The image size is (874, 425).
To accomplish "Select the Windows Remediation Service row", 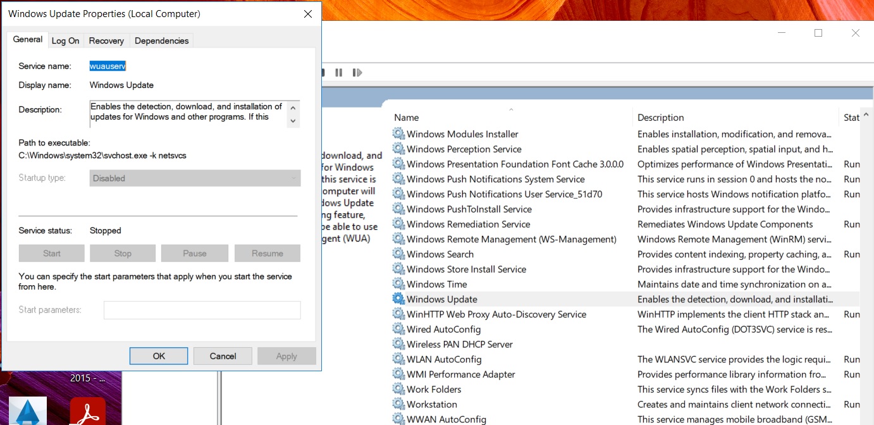I will pyautogui.click(x=625, y=224).
